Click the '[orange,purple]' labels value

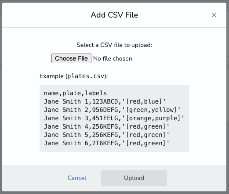tap(153, 118)
